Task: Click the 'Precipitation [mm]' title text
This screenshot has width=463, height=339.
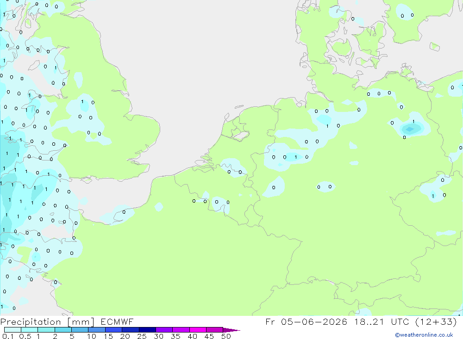Action: [x=47, y=322]
